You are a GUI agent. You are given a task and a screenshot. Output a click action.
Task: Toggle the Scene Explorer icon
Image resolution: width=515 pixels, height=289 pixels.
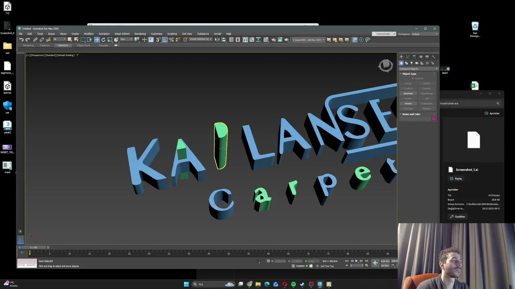[231, 39]
